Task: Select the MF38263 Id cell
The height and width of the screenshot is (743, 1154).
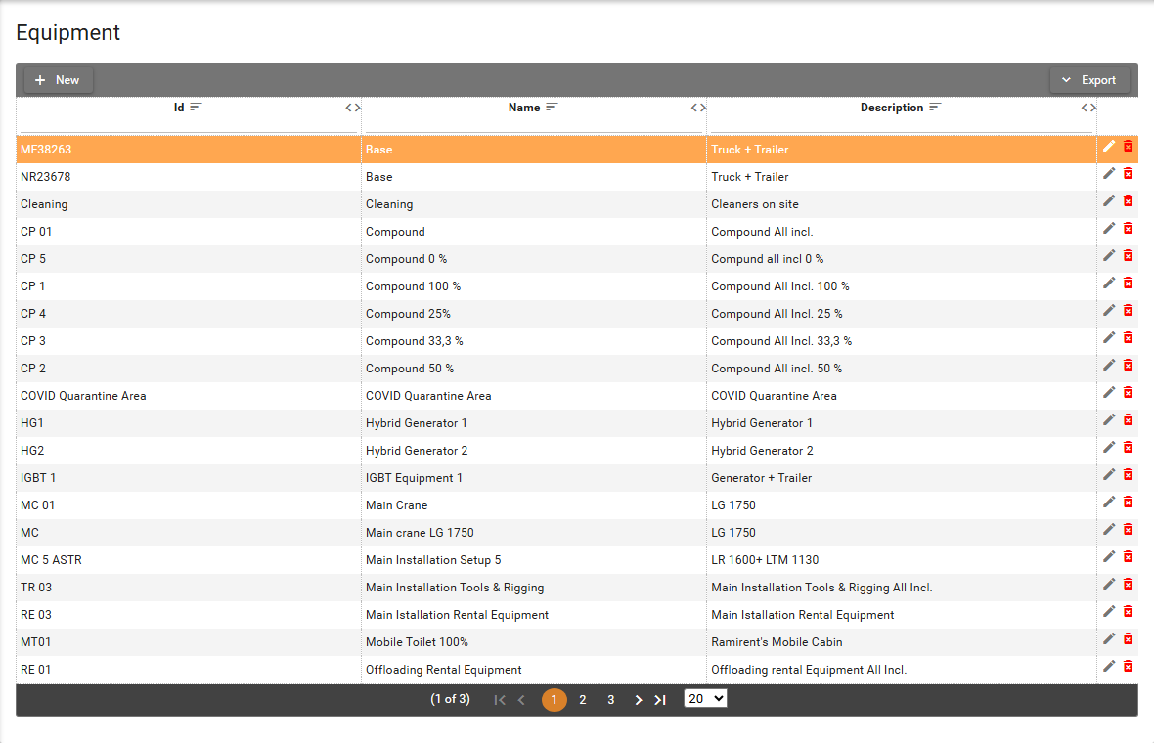Action: tap(189, 150)
